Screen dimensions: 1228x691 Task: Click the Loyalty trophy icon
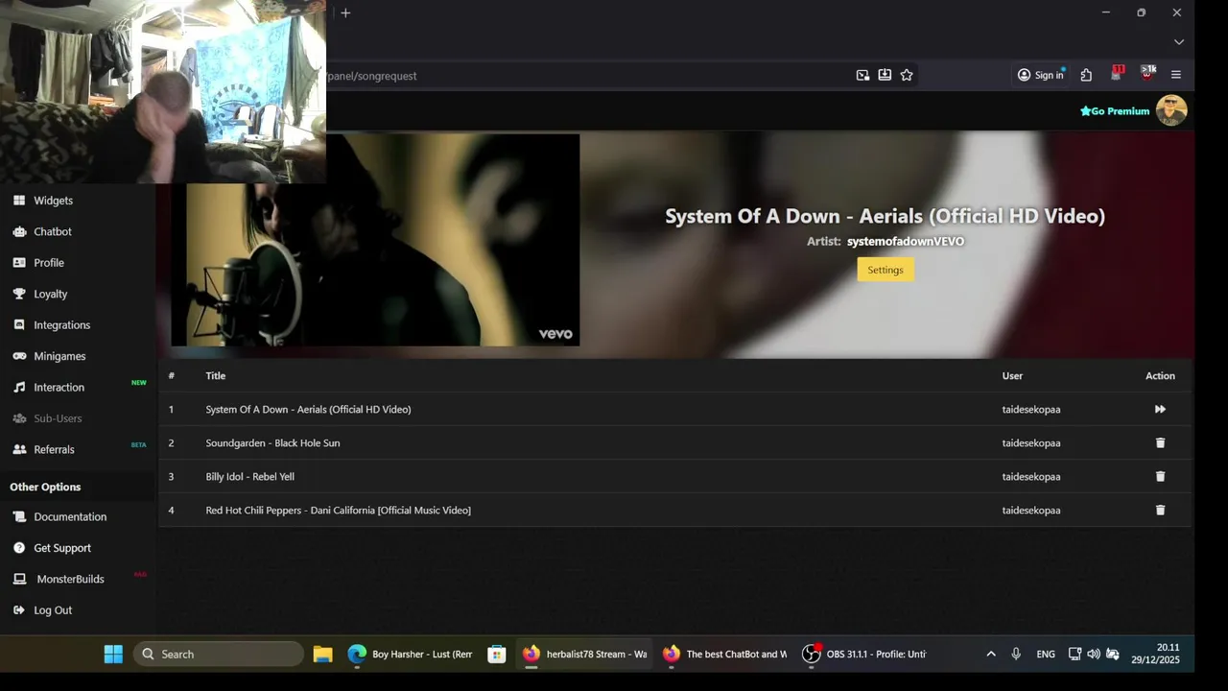[x=19, y=294]
